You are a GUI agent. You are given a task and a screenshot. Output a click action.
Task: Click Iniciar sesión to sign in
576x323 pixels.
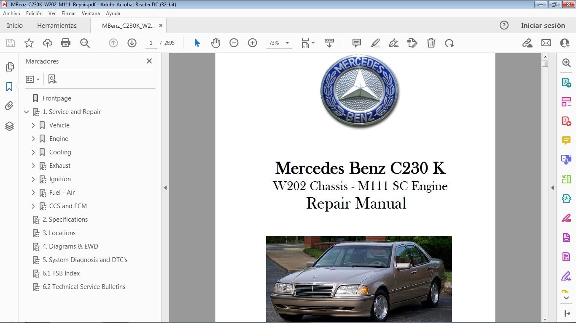543,25
